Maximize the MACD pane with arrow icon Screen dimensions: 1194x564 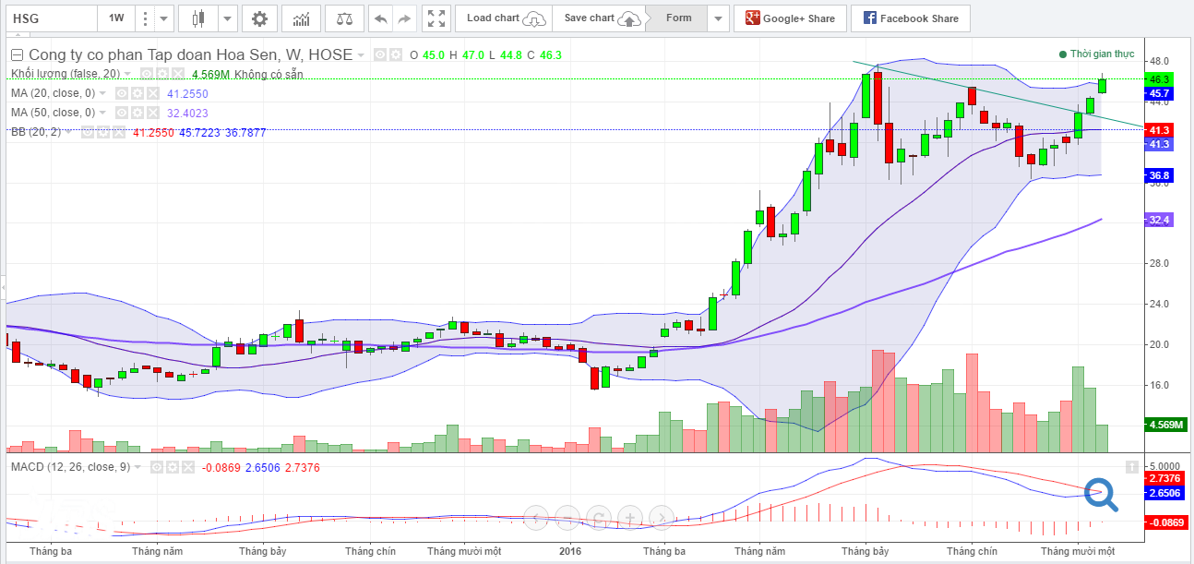pos(1130,467)
